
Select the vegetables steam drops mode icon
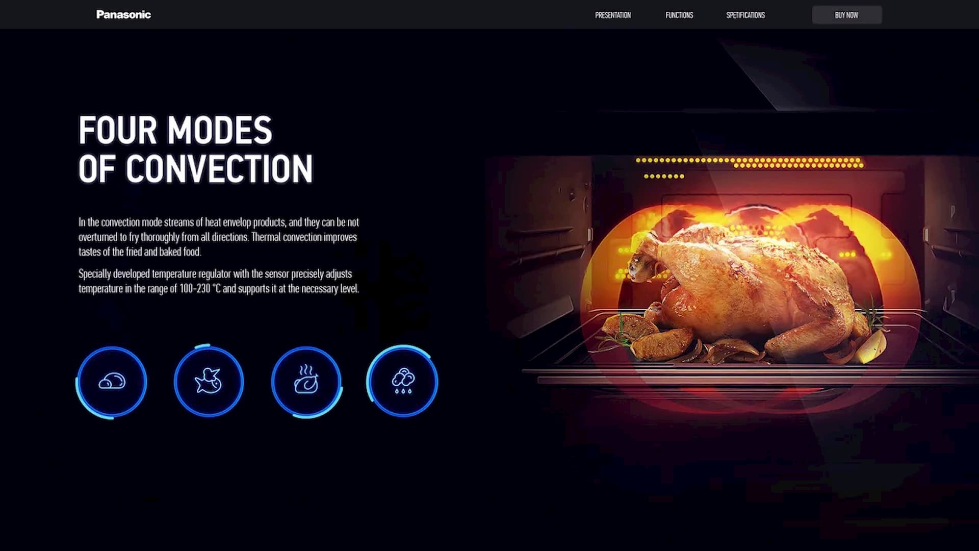(x=402, y=382)
